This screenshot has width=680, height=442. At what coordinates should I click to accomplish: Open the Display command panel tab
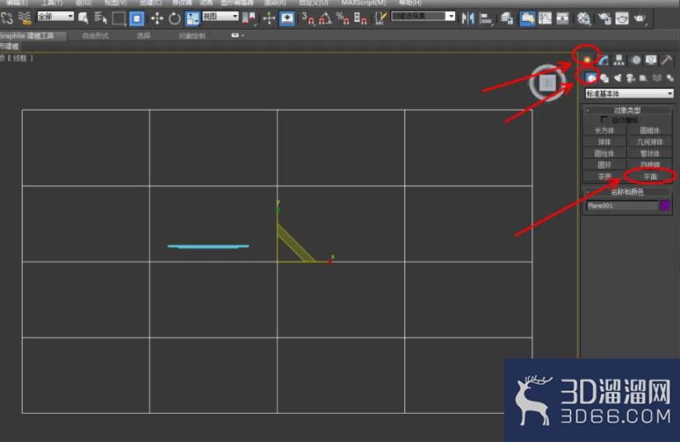point(651,60)
